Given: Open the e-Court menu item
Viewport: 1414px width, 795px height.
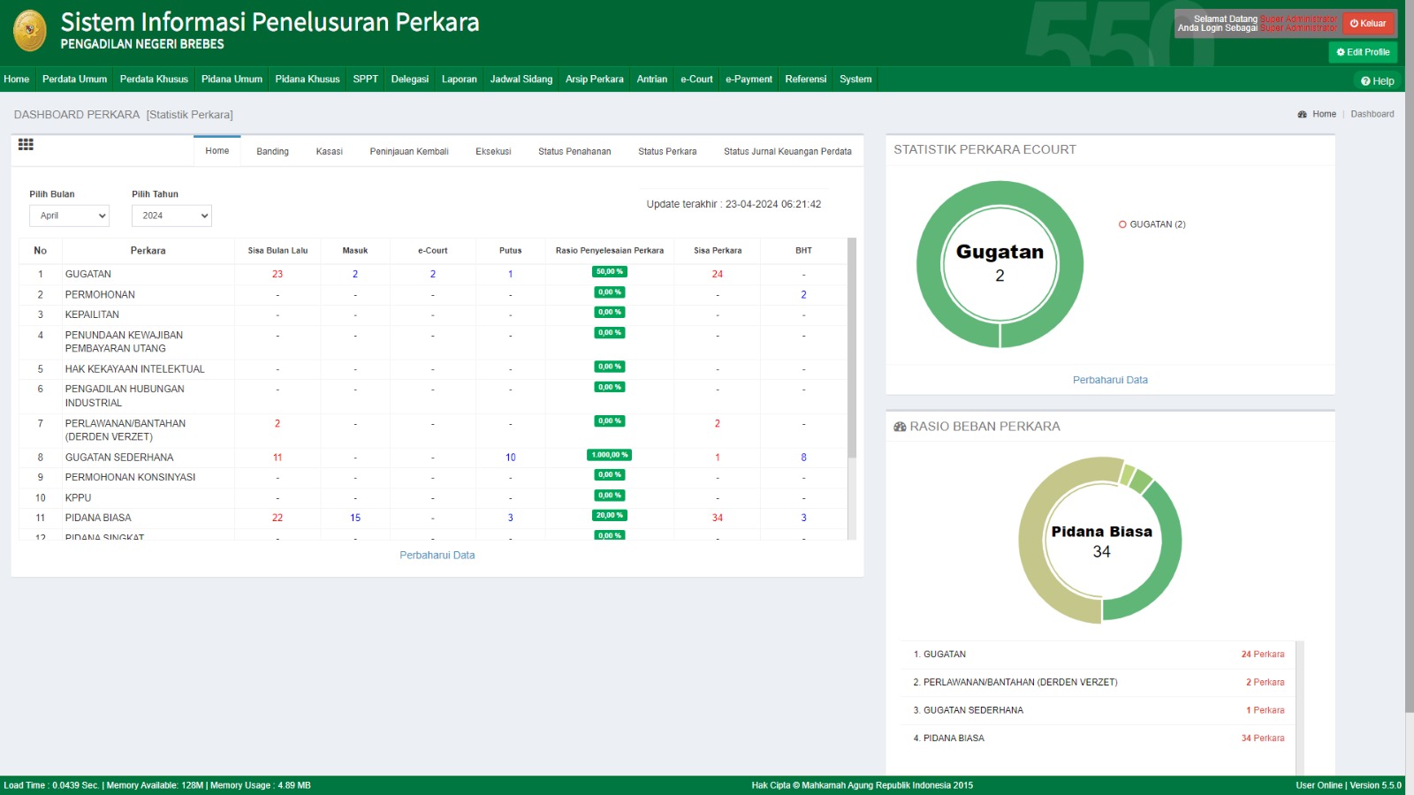Looking at the screenshot, I should [x=696, y=79].
